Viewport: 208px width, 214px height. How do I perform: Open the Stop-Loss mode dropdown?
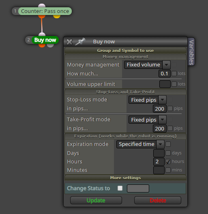(147, 100)
